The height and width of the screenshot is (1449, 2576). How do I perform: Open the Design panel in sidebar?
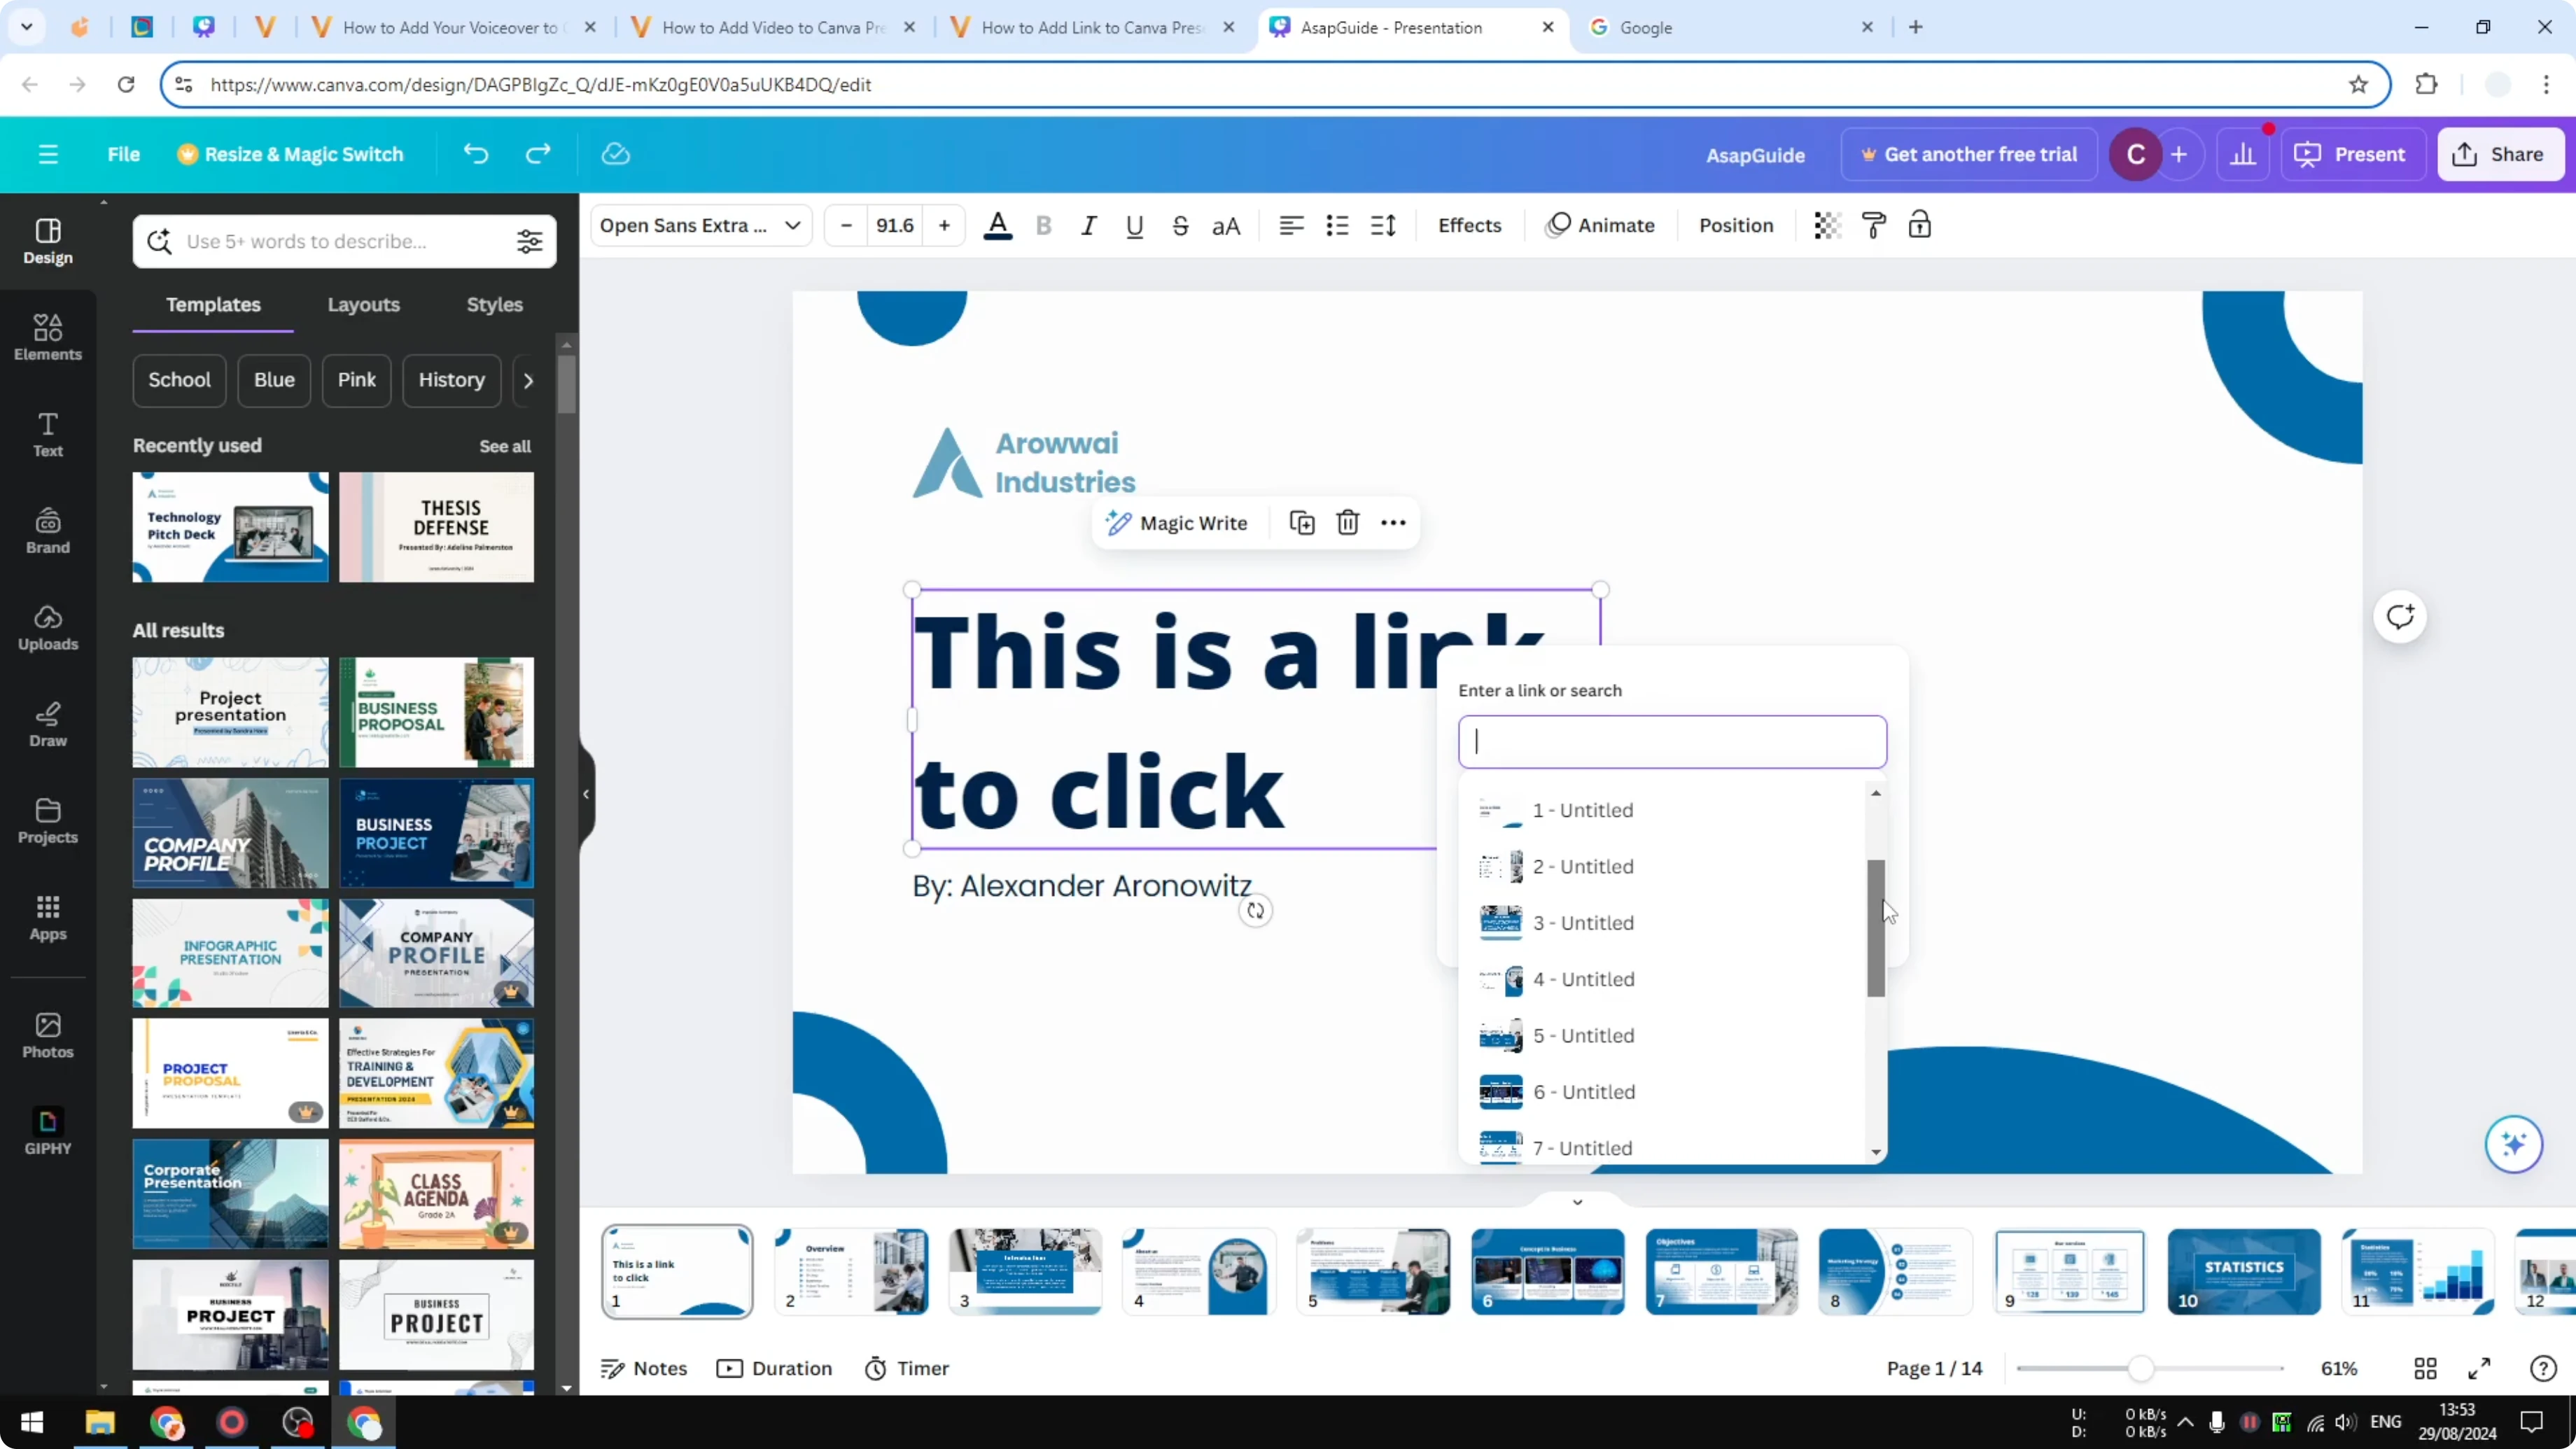(48, 241)
